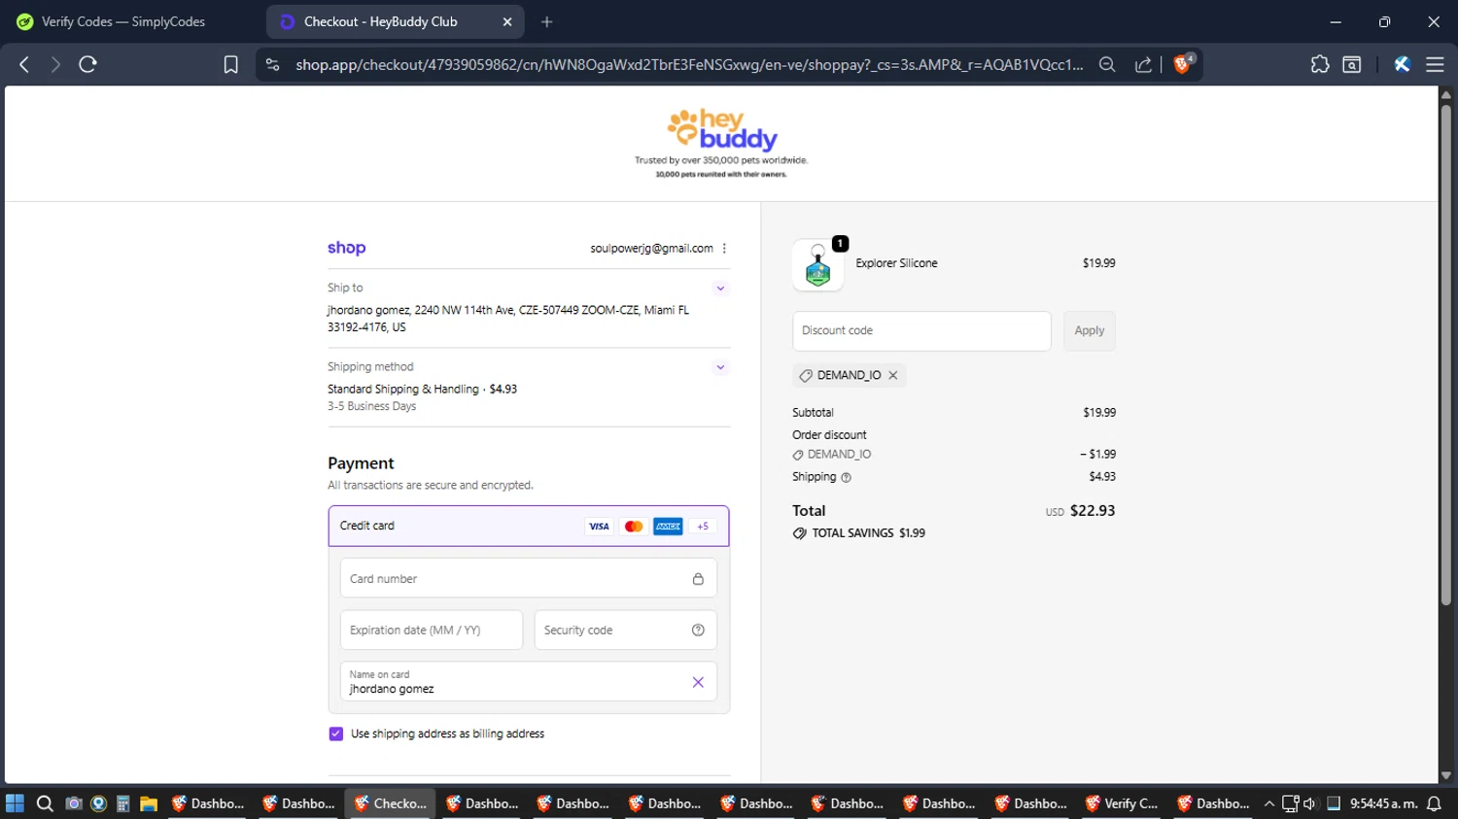This screenshot has width=1458, height=819.
Task: Toggle the browser sidebar panel icon
Action: pyautogui.click(x=1351, y=64)
